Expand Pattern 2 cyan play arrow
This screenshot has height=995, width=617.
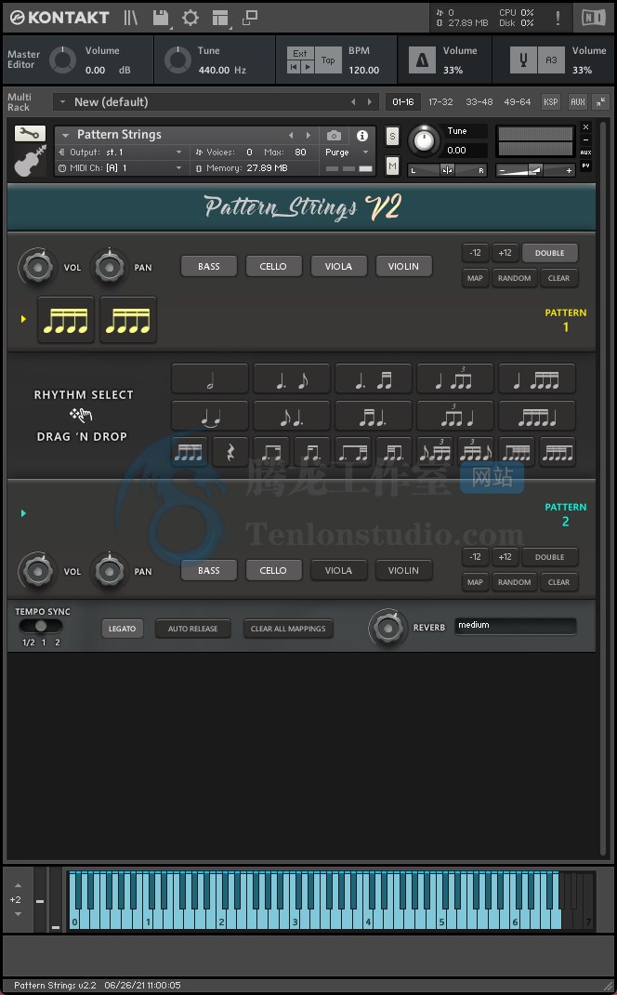tap(23, 513)
